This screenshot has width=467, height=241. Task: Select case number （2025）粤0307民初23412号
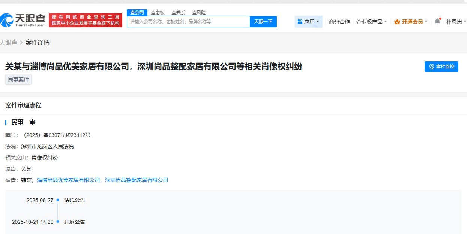click(56, 135)
